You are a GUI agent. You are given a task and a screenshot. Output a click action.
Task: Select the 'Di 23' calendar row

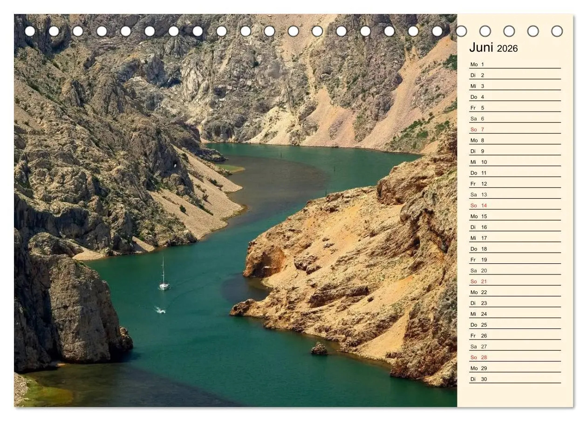click(515, 303)
